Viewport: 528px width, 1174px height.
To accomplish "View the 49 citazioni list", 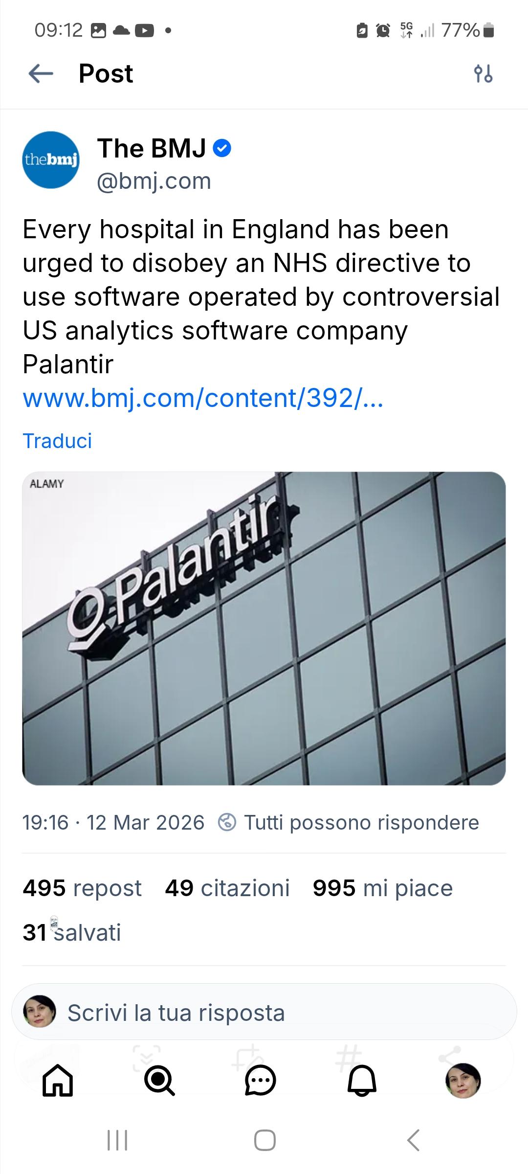I will [x=227, y=888].
